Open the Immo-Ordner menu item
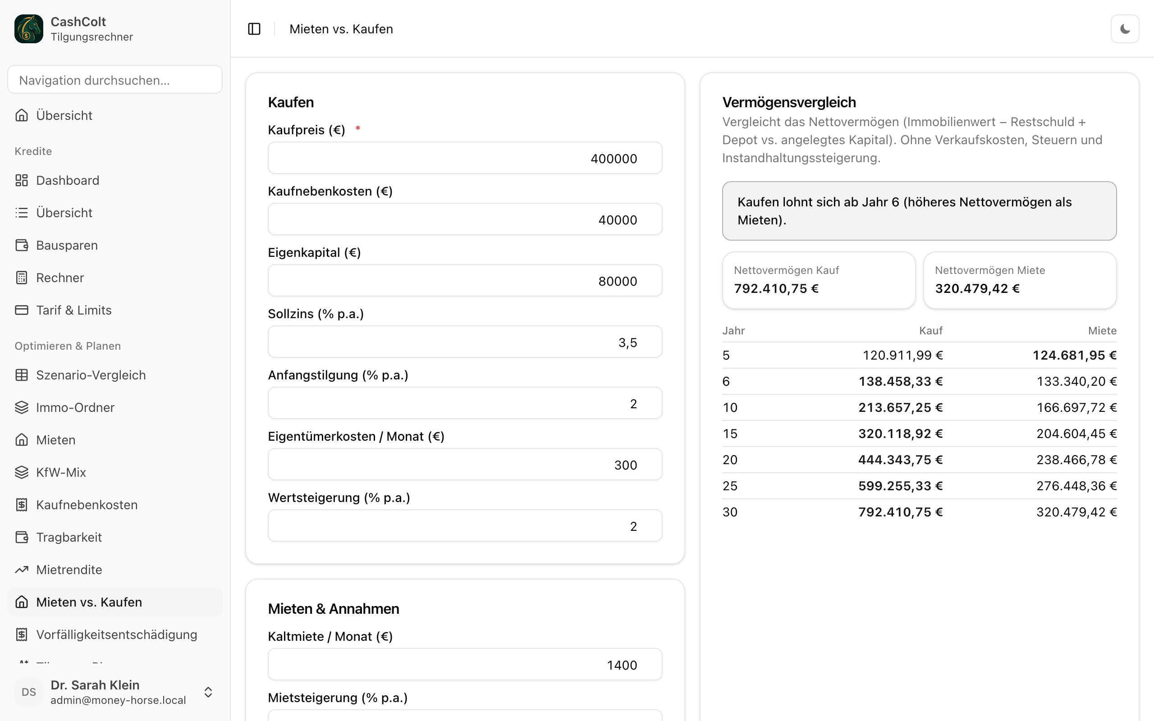The width and height of the screenshot is (1154, 721). (x=115, y=407)
